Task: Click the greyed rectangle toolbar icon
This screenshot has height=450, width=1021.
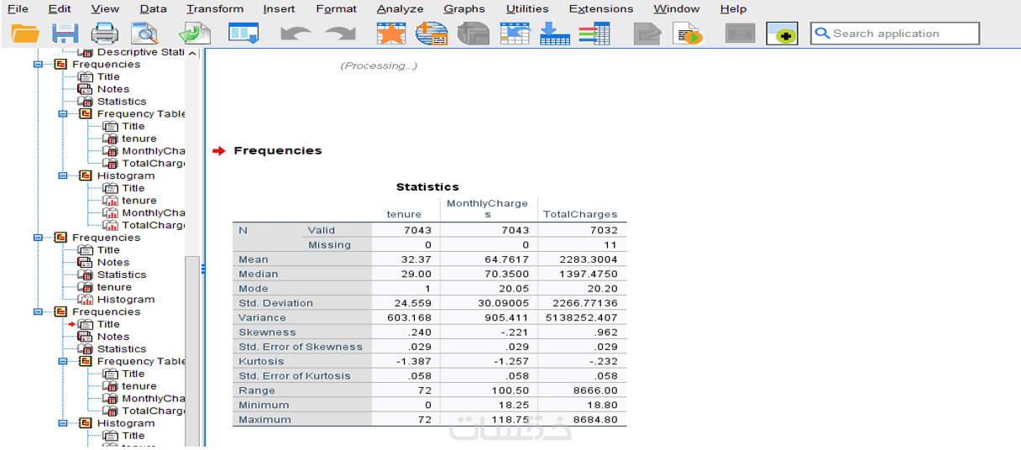Action: [740, 34]
